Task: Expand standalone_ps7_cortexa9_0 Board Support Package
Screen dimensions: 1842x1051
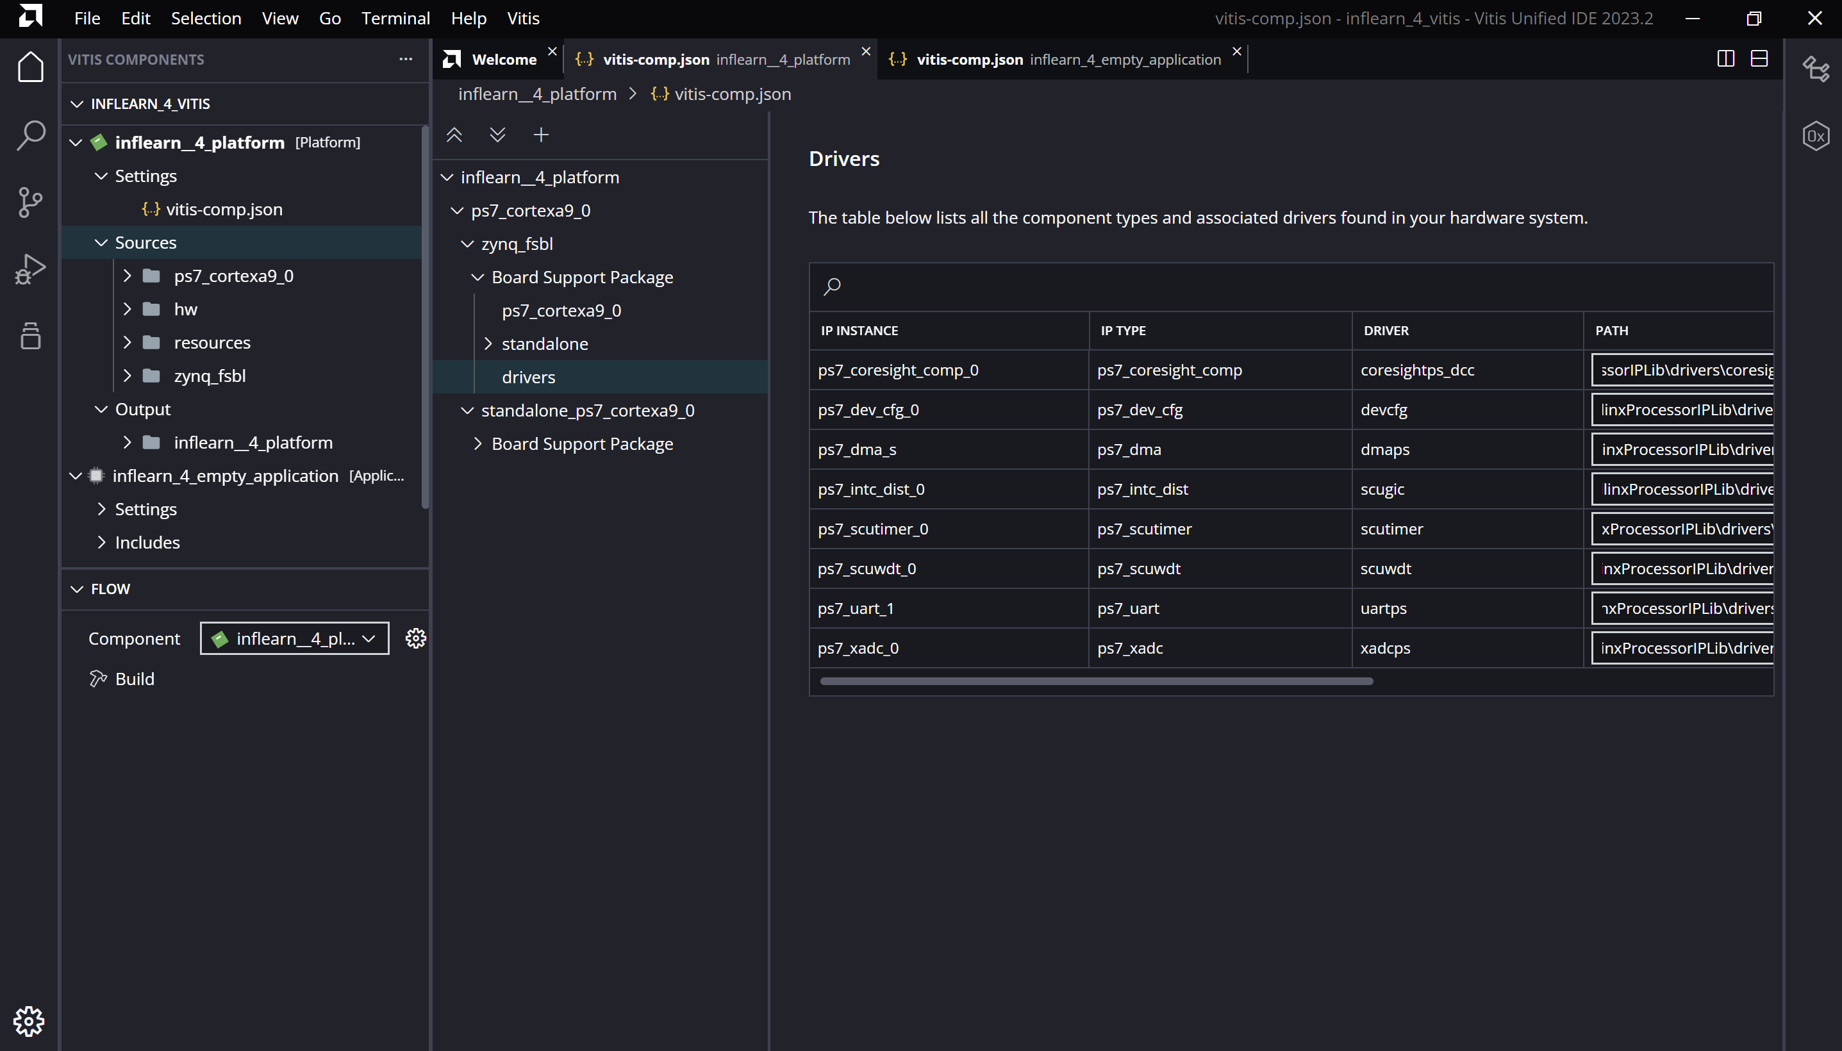Action: 478,444
